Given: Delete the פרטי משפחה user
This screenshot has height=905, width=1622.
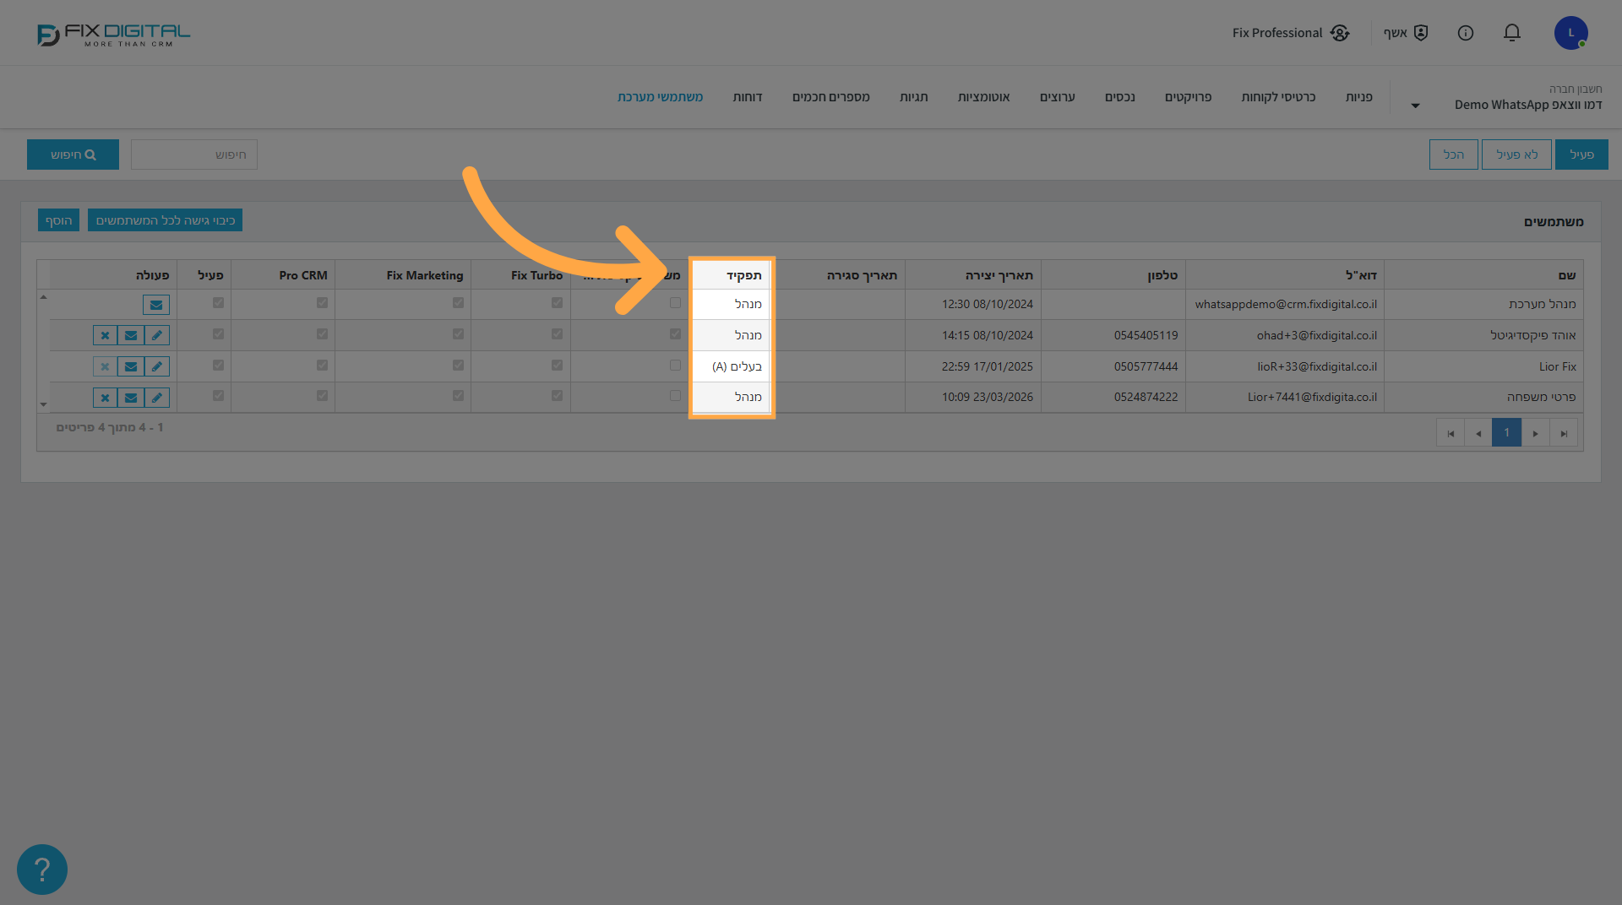Looking at the screenshot, I should click(x=105, y=398).
